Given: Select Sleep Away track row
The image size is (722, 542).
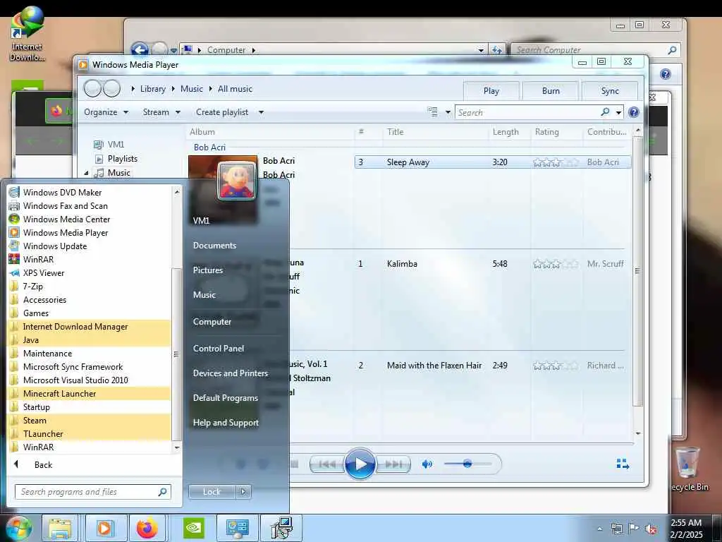Looking at the screenshot, I should (x=493, y=162).
